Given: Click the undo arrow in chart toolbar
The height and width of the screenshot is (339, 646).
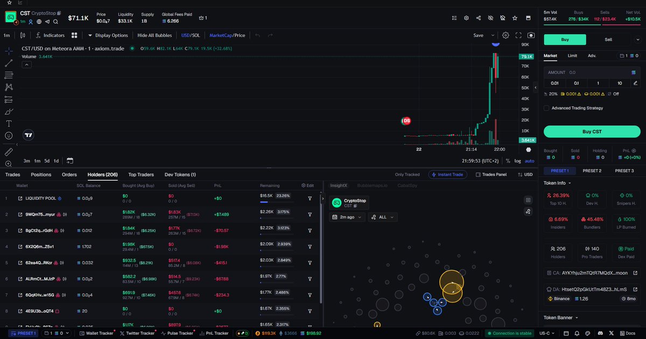Looking at the screenshot, I should (x=257, y=35).
